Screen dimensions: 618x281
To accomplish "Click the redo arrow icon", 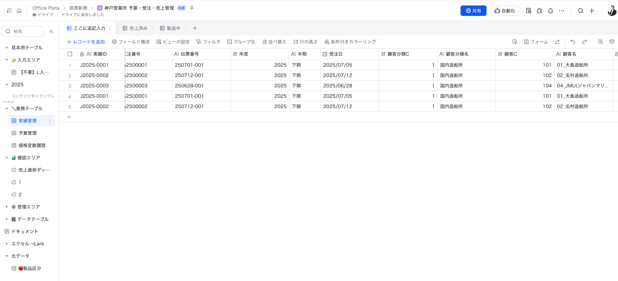I will tap(585, 42).
